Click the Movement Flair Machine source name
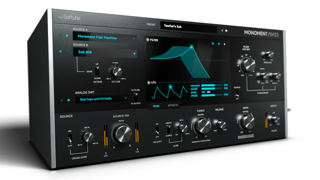Screen dimensions: 320x180 [x=97, y=37]
